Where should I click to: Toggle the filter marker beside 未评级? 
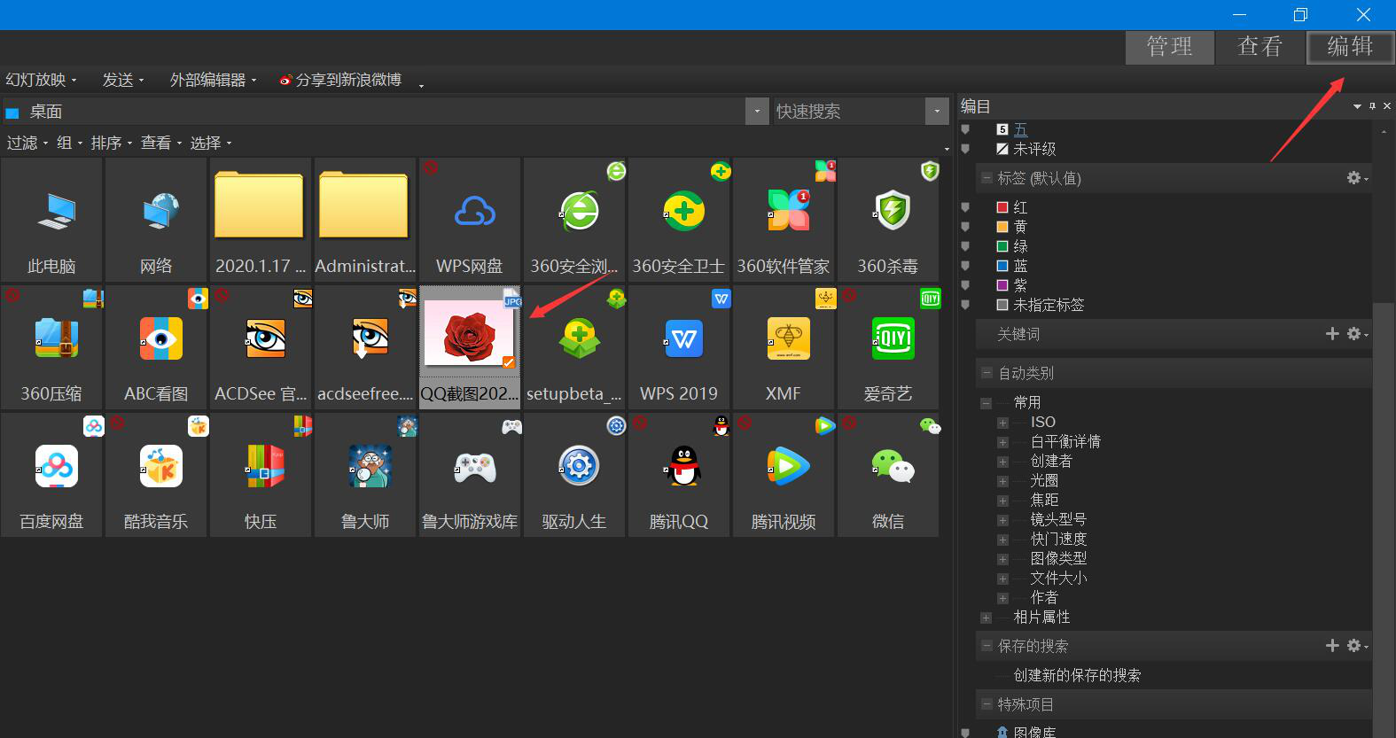(x=965, y=149)
